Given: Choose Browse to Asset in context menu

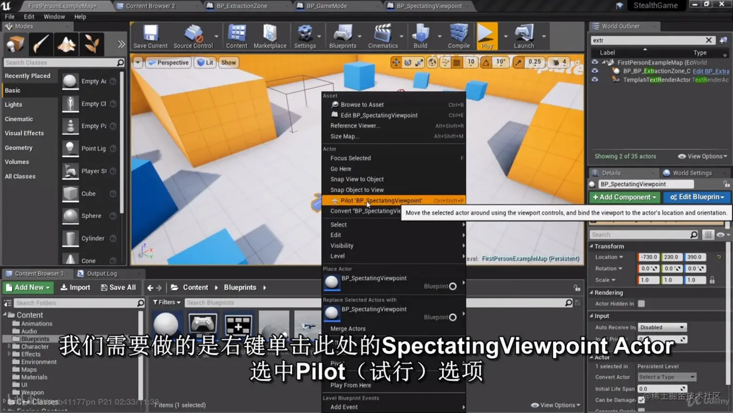Looking at the screenshot, I should (394, 105).
